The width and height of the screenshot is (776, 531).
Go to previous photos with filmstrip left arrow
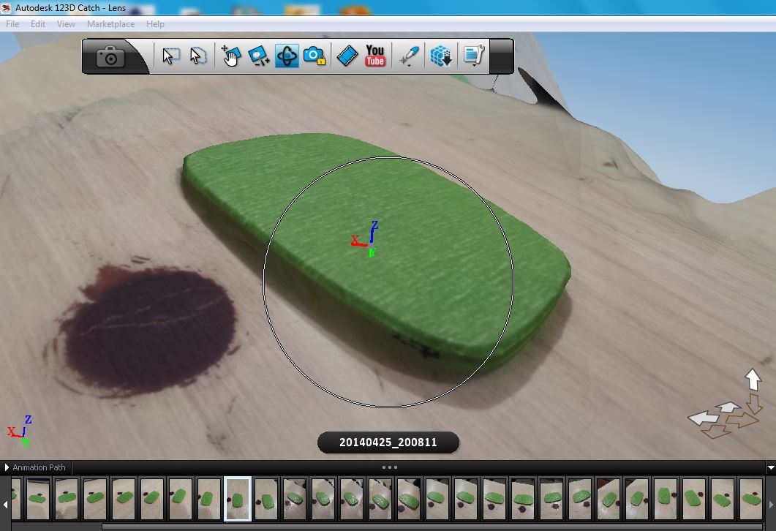[5, 504]
